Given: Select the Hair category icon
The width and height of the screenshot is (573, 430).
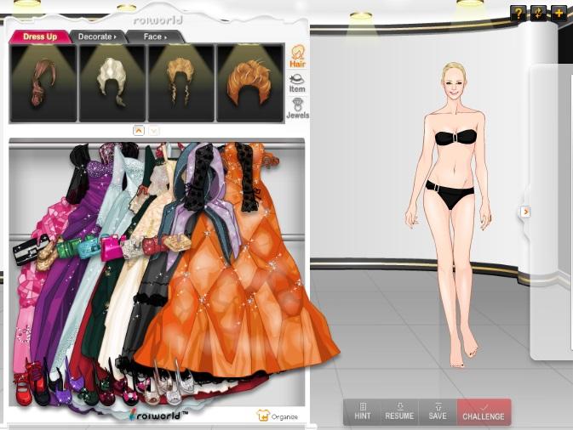Looking at the screenshot, I should tap(298, 55).
